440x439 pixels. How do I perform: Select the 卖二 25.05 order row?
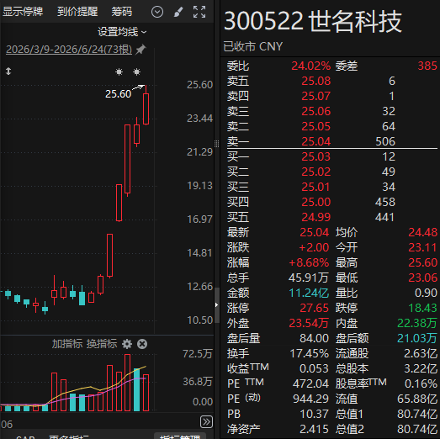pos(332,126)
